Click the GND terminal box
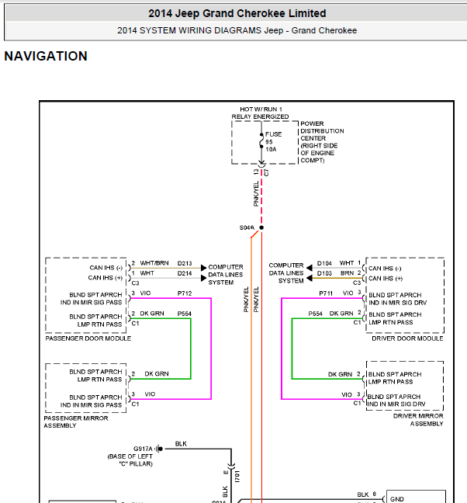Screen dimensions: 467x503 pyautogui.click(x=416, y=497)
